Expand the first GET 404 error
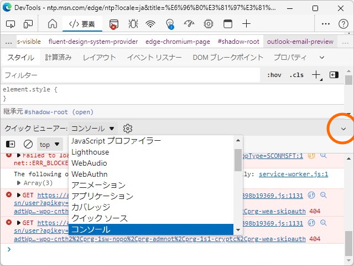Viewport: 354px width, 266px height. (x=19, y=195)
